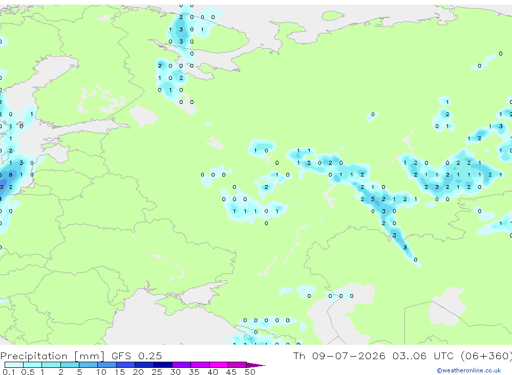Open the weatheronline.co.uk copyright link
The image size is (512, 375).
point(469,370)
